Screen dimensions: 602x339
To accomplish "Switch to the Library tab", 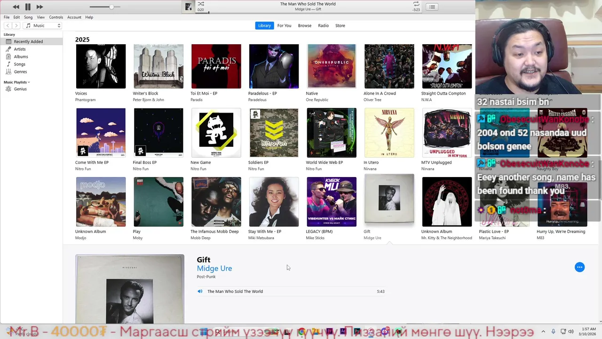I will point(264,25).
